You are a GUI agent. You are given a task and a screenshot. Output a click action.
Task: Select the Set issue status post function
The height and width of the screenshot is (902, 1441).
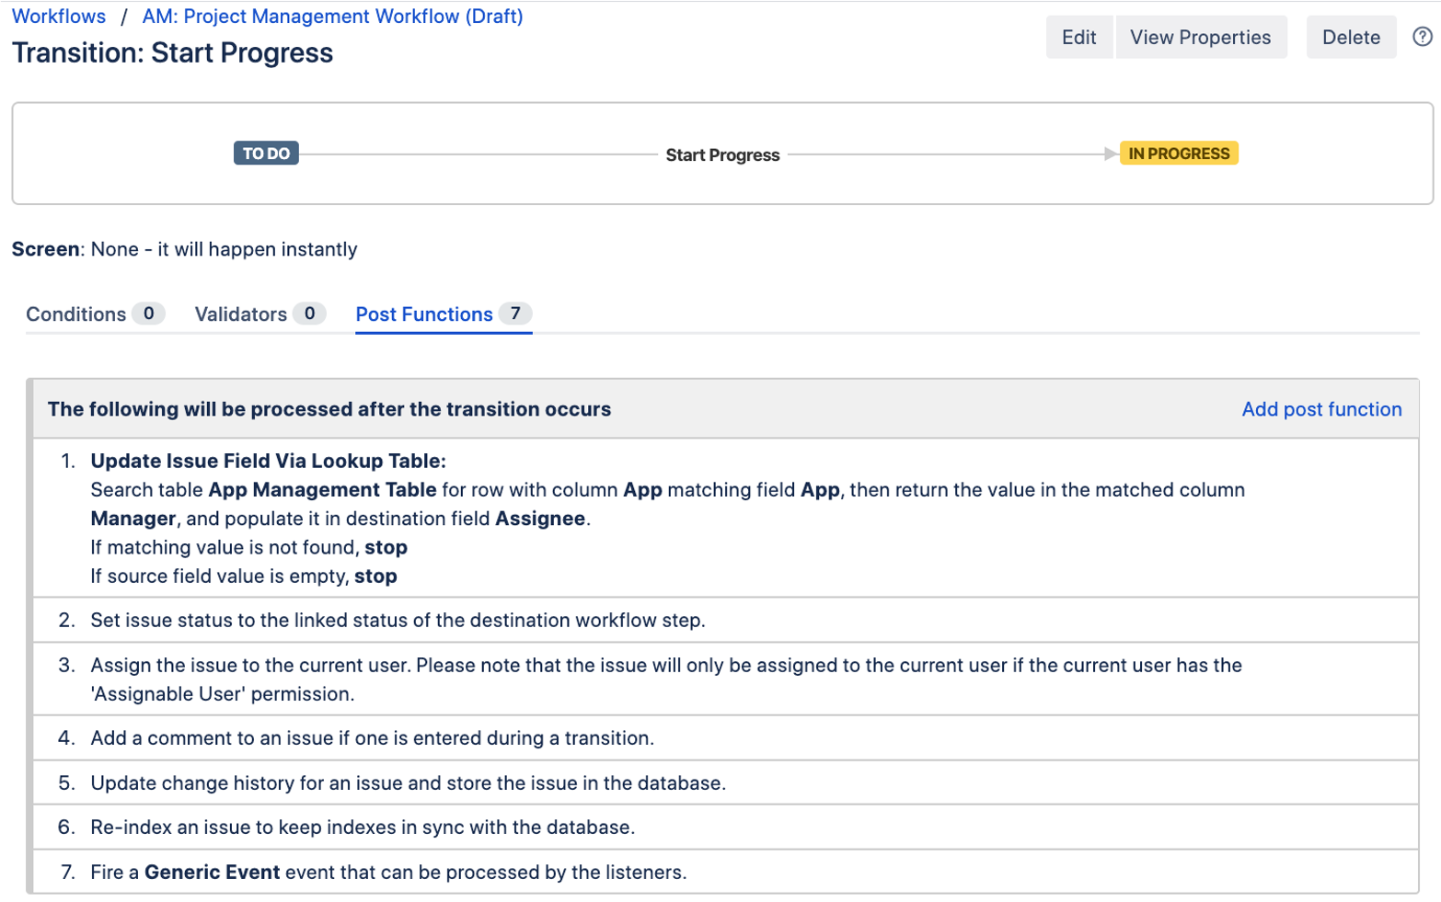click(398, 621)
